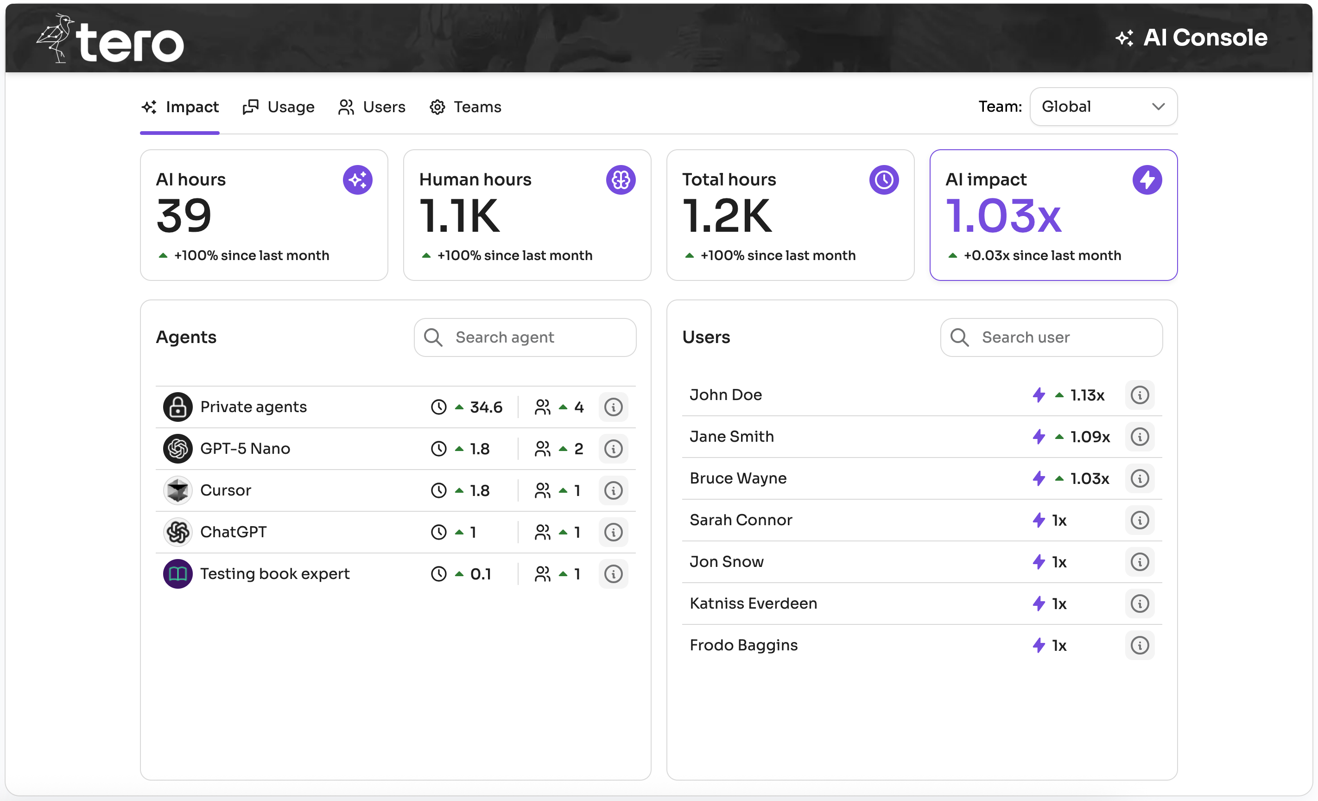Click the Testing book expert icon
Image resolution: width=1318 pixels, height=801 pixels.
[177, 574]
